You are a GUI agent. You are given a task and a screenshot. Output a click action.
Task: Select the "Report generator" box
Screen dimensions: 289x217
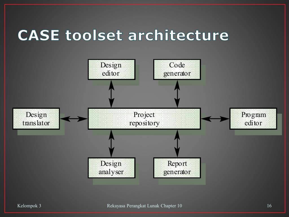pos(177,168)
